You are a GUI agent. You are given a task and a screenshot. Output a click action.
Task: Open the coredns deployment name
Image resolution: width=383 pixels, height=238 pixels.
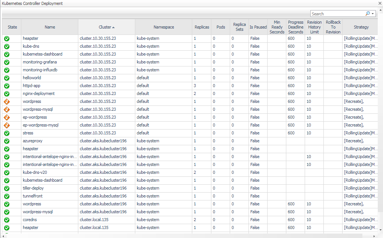pyautogui.click(x=30, y=220)
